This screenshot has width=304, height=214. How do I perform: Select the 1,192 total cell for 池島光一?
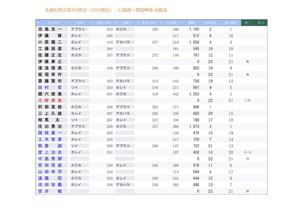(x=194, y=29)
